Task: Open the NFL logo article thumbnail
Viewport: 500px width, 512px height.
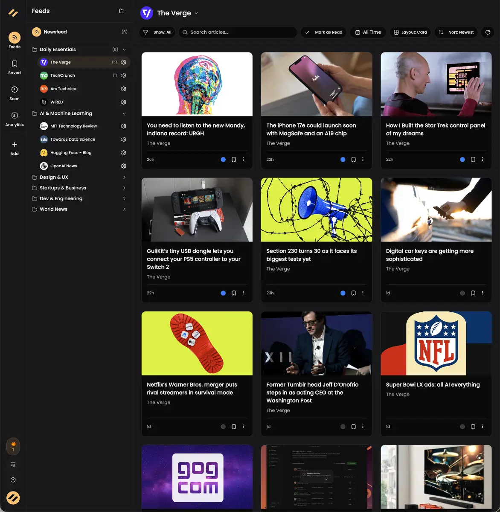Action: pyautogui.click(x=436, y=343)
